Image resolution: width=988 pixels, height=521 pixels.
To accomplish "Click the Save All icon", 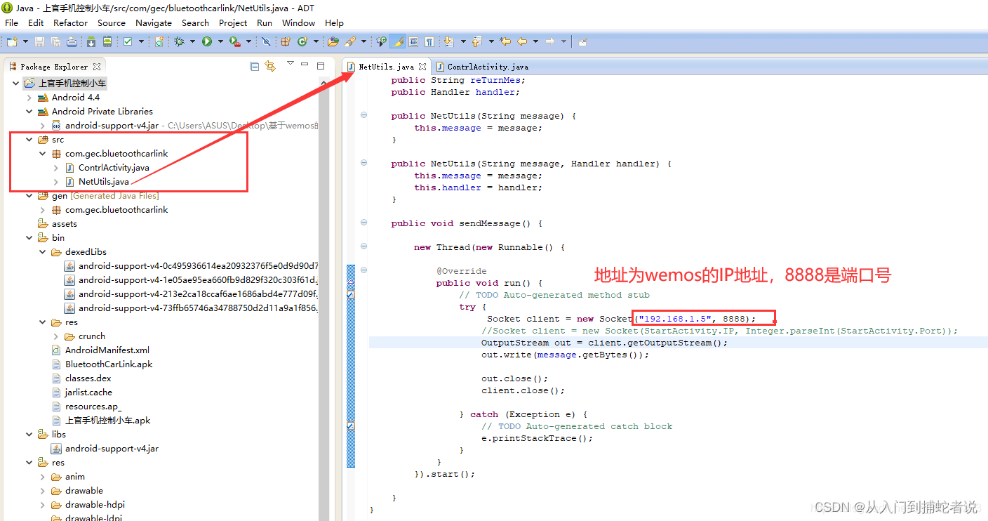I will click(x=55, y=41).
